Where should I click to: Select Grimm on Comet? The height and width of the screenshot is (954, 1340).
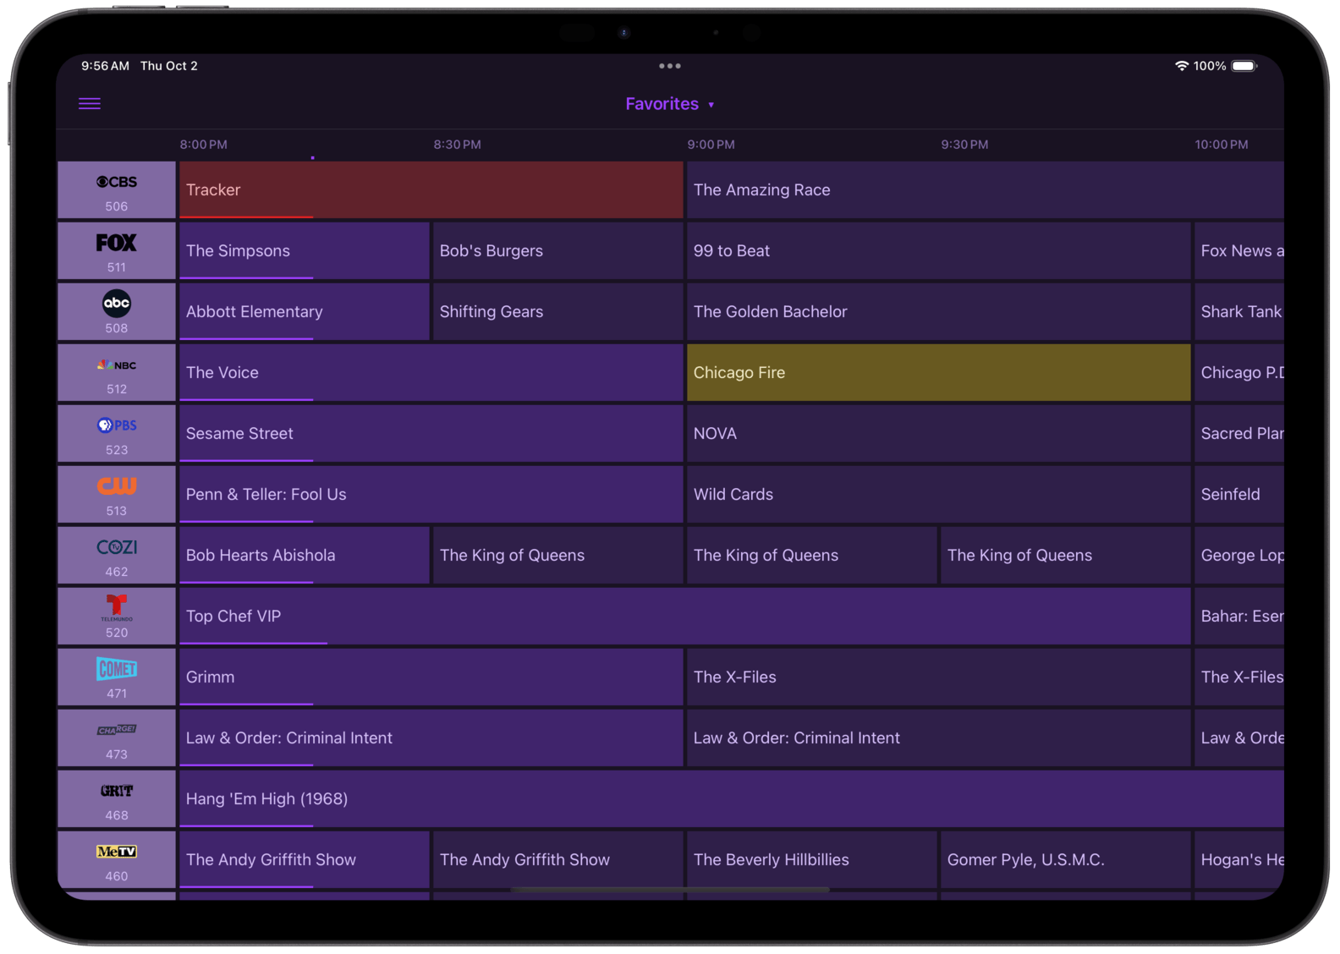point(431,677)
